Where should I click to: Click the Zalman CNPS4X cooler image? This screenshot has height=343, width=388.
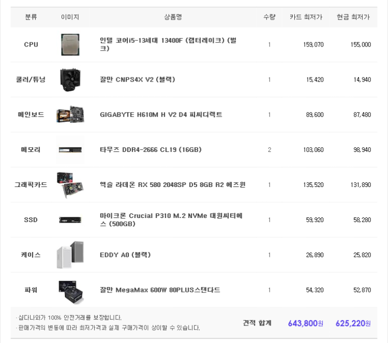point(70,80)
